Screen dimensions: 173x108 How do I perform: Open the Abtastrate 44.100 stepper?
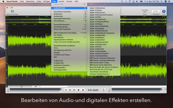[x=160, y=11]
